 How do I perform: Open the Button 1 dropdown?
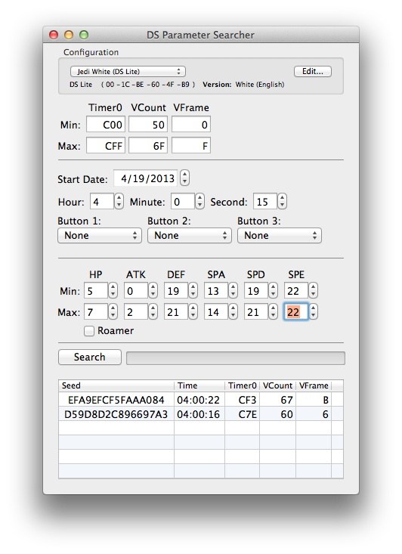(100, 236)
